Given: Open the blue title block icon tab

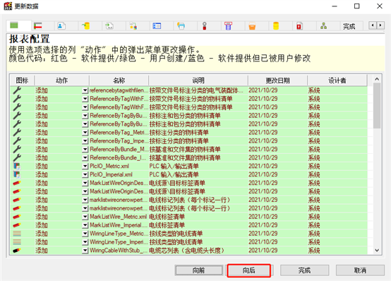Looking at the screenshot, I should [x=157, y=25].
